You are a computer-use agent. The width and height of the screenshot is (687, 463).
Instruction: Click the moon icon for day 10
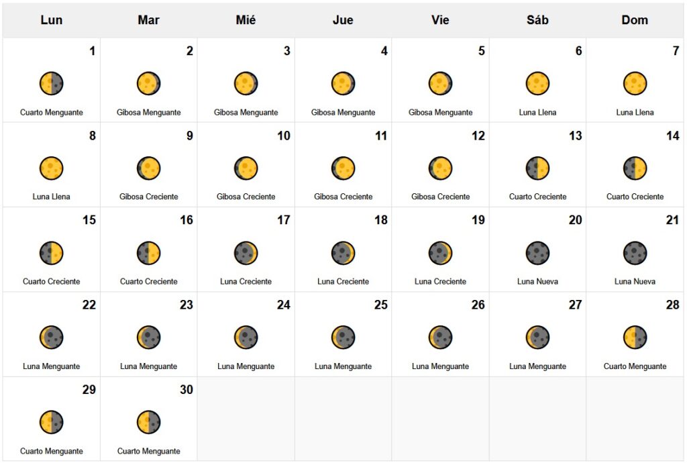click(x=246, y=168)
